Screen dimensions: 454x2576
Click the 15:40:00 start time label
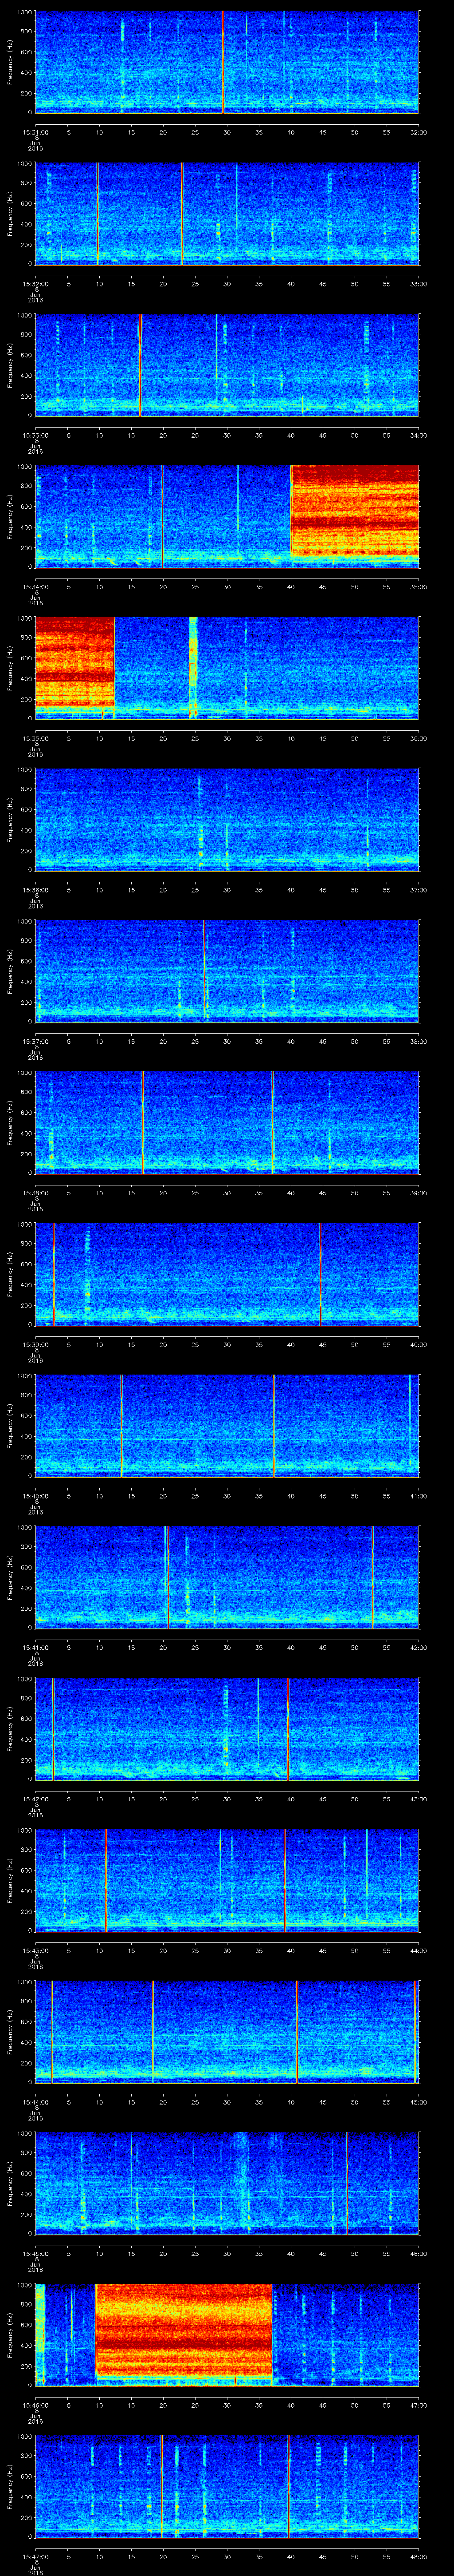tap(36, 1496)
